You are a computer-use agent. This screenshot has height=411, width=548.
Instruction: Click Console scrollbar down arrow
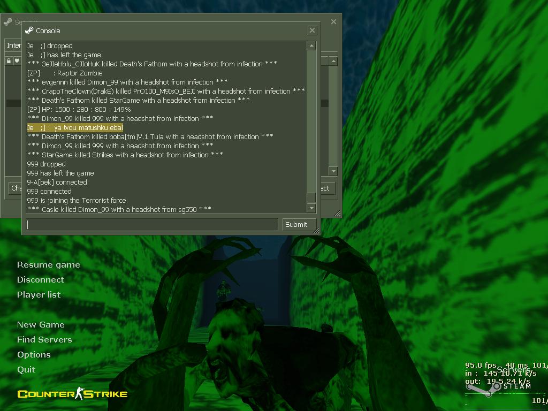(x=311, y=208)
